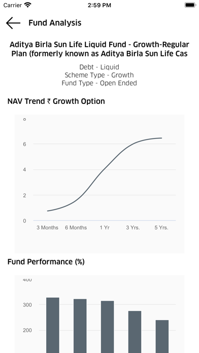Tap the Debt - Liquid category text

coord(99,67)
